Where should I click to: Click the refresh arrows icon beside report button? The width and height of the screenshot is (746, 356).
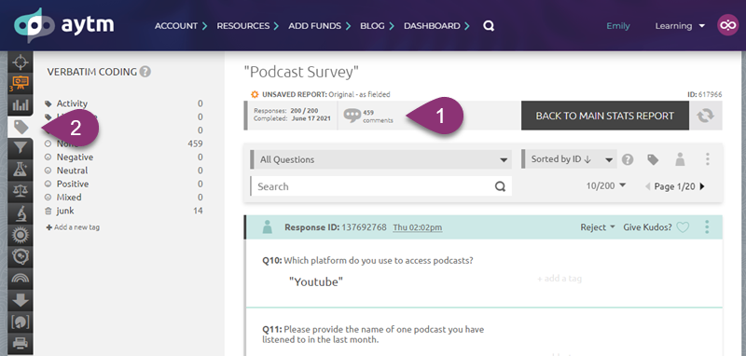tap(706, 116)
